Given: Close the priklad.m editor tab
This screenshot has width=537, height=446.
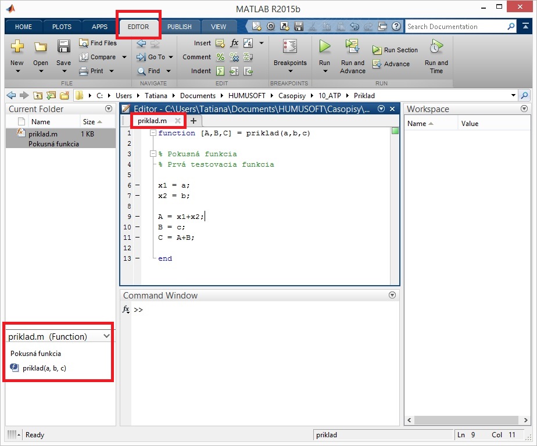Looking at the screenshot, I should click(x=177, y=120).
